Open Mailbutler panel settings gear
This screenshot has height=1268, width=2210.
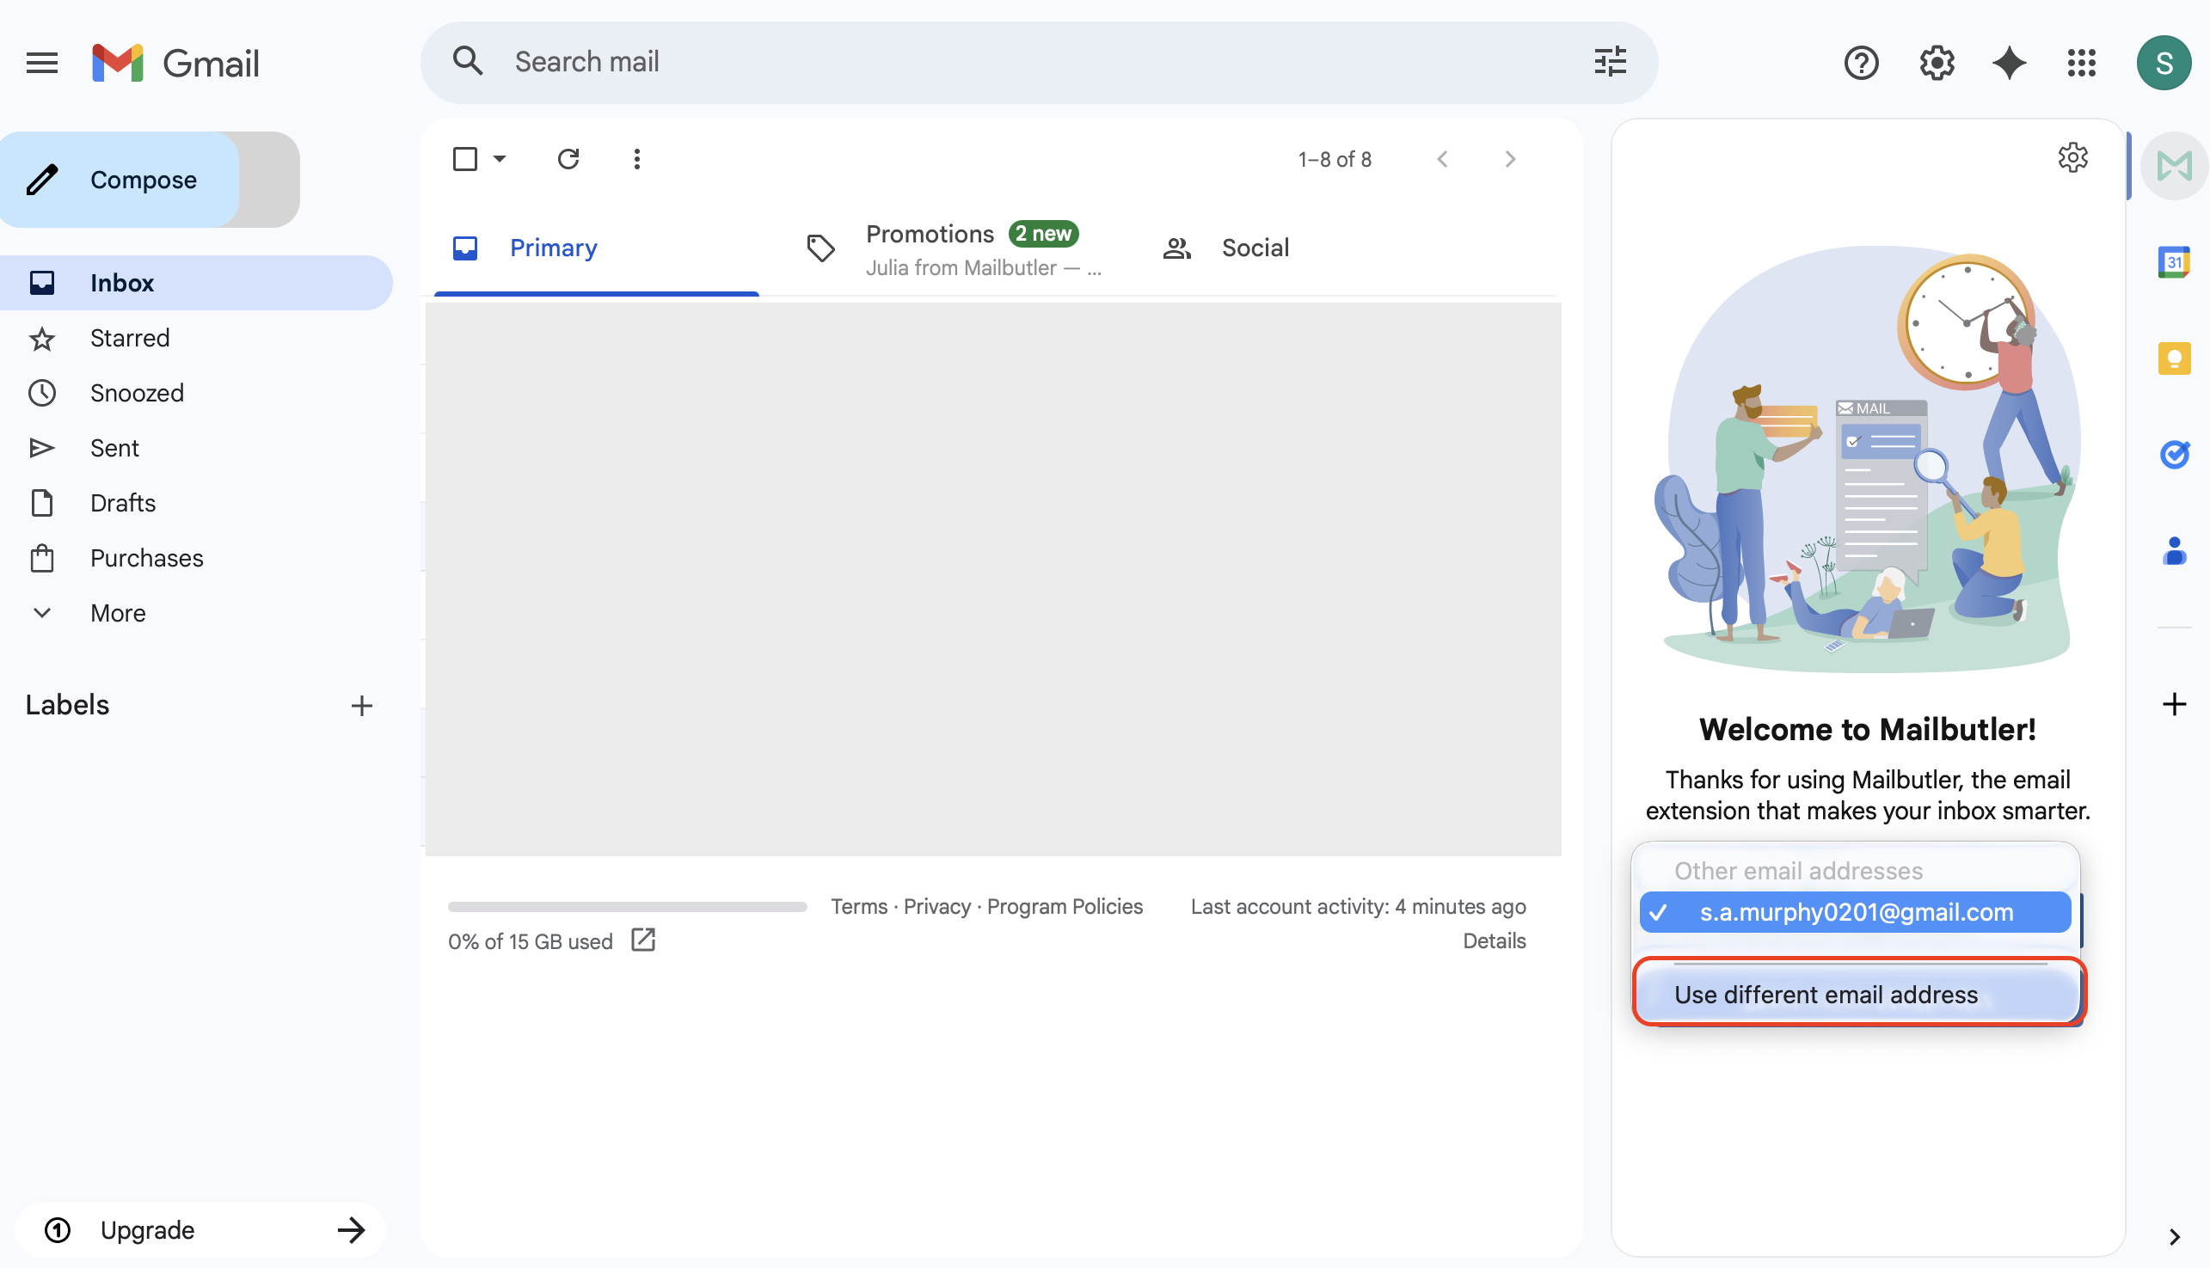click(2072, 157)
